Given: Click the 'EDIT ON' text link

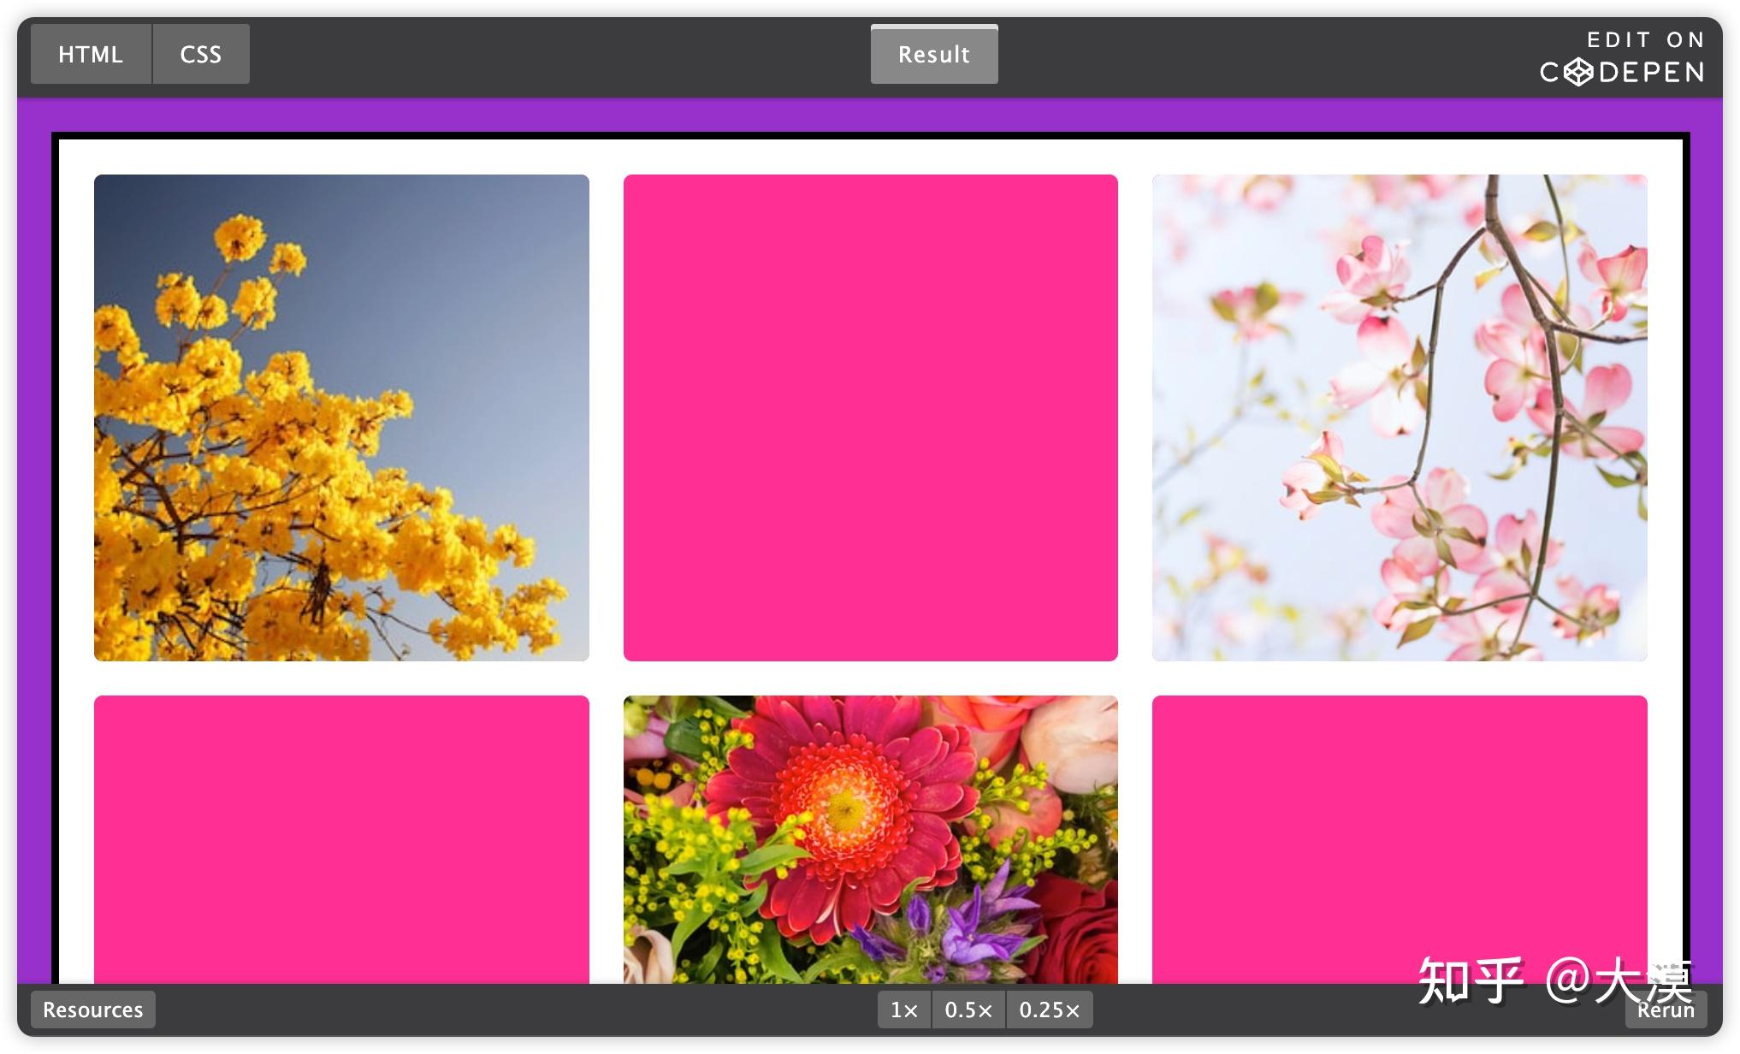Looking at the screenshot, I should tap(1645, 39).
